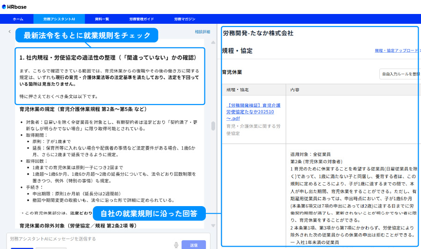Click the chat scrollbar down arrow
This screenshot has width=421, height=249.
point(213,226)
